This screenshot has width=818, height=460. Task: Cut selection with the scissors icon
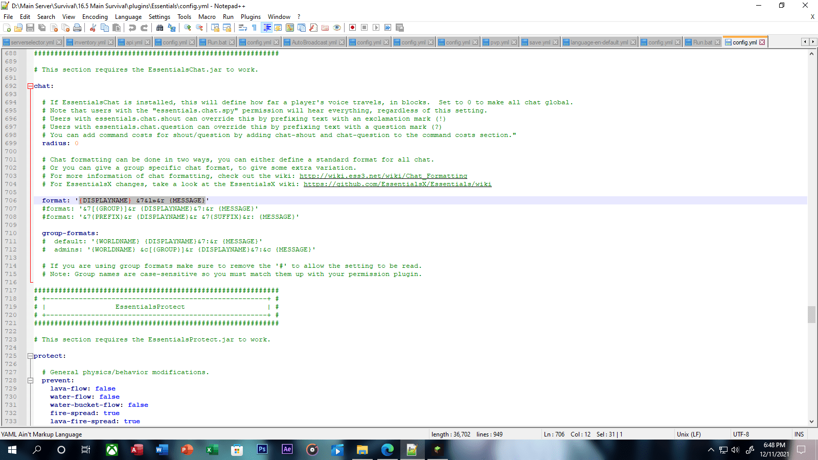pyautogui.click(x=93, y=28)
